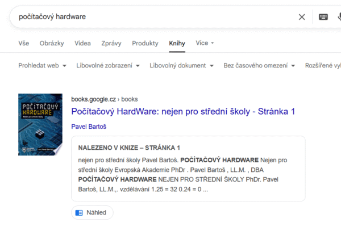
Task: Click the books.google.cz › books breadcrumb
Action: tap(105, 99)
